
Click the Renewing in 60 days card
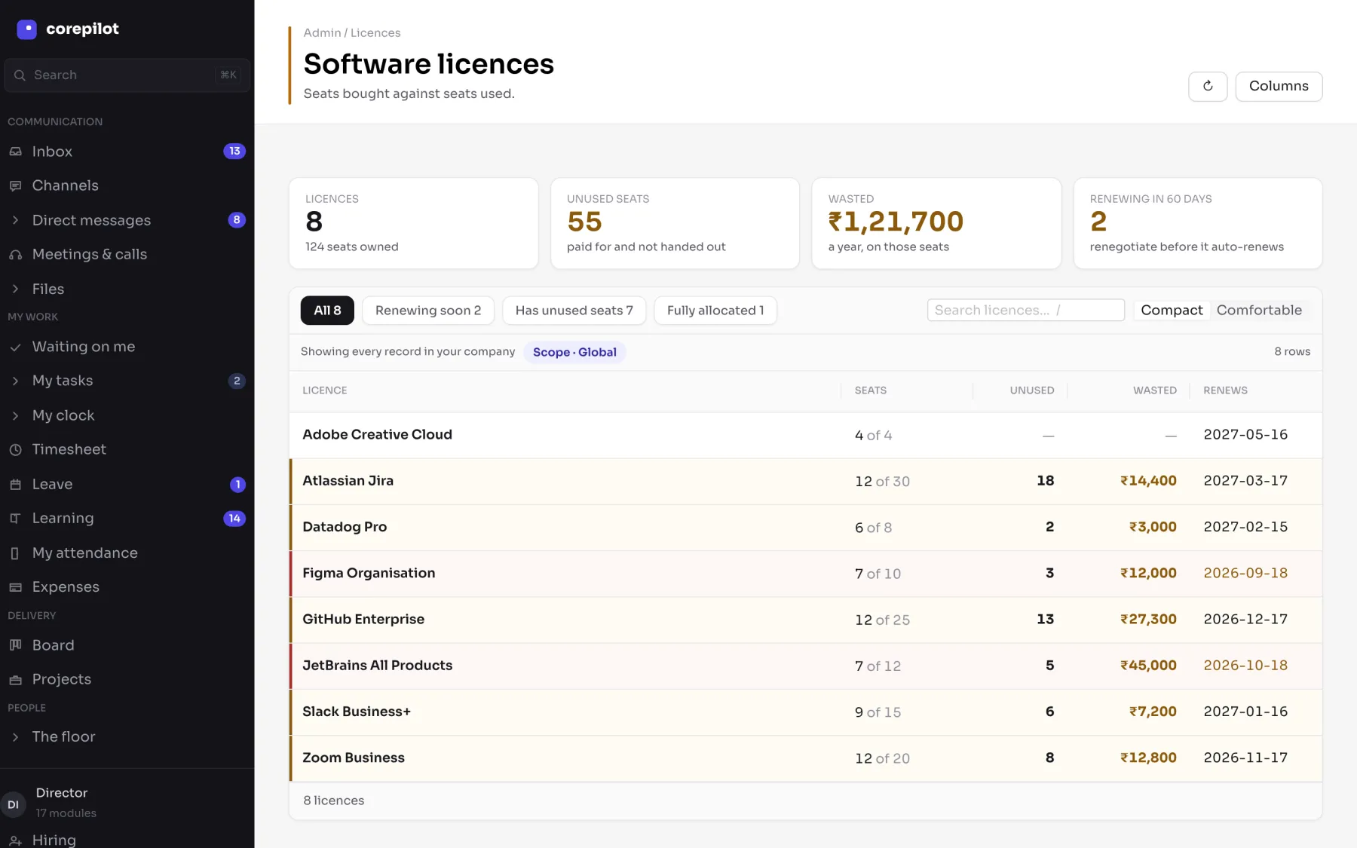[1198, 223]
